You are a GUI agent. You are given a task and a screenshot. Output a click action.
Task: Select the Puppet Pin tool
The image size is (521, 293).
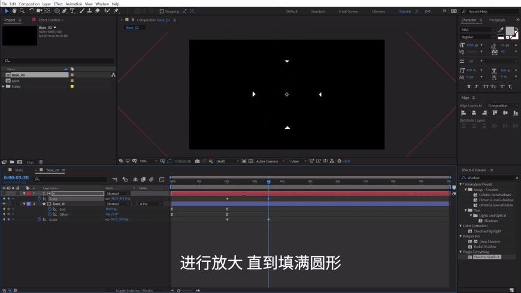[x=116, y=11]
